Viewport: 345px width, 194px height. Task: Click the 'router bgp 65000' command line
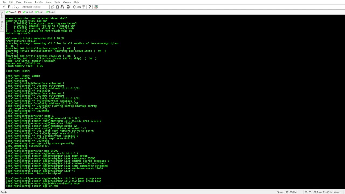pos(32,151)
